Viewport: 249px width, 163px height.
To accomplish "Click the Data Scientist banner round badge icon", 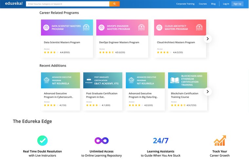I will click(x=46, y=27).
